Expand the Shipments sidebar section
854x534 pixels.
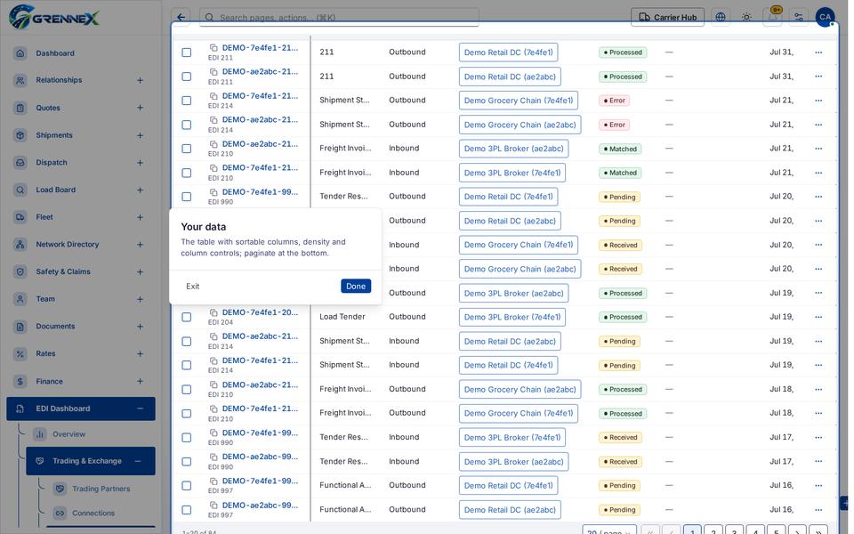tap(140, 135)
